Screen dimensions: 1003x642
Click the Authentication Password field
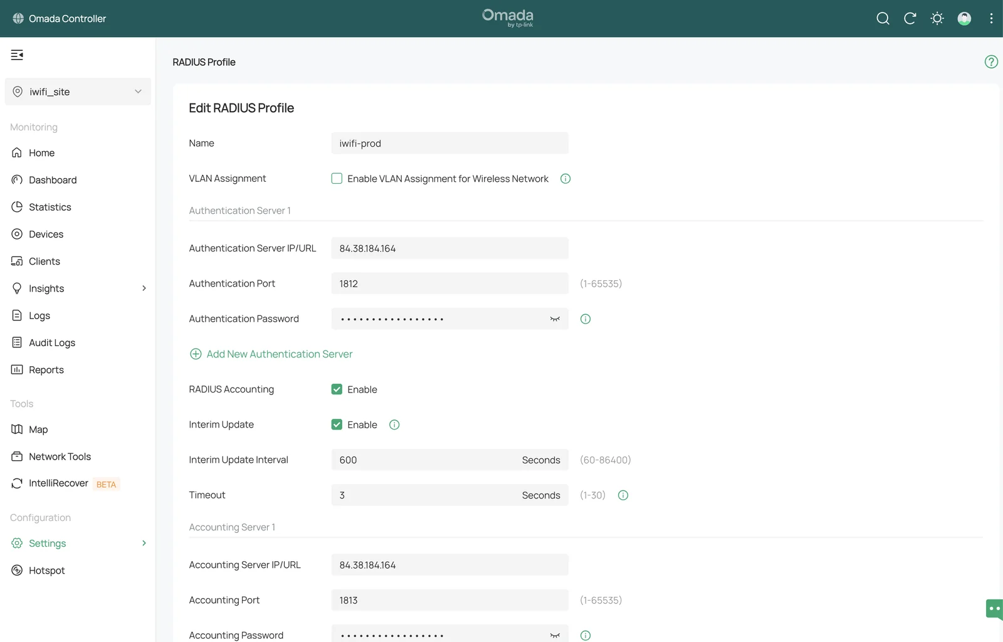point(449,319)
